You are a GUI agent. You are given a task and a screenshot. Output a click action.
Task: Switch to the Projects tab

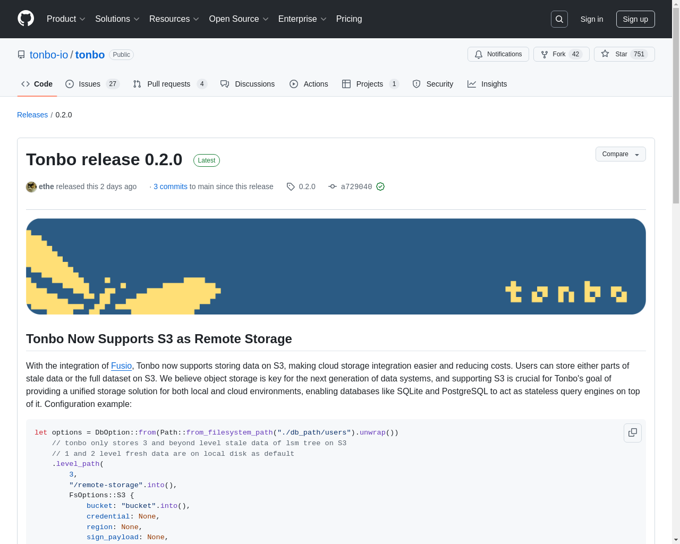(371, 84)
